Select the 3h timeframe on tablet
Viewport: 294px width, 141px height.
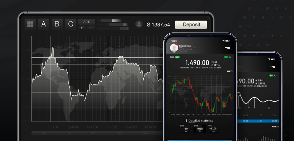tap(69, 133)
